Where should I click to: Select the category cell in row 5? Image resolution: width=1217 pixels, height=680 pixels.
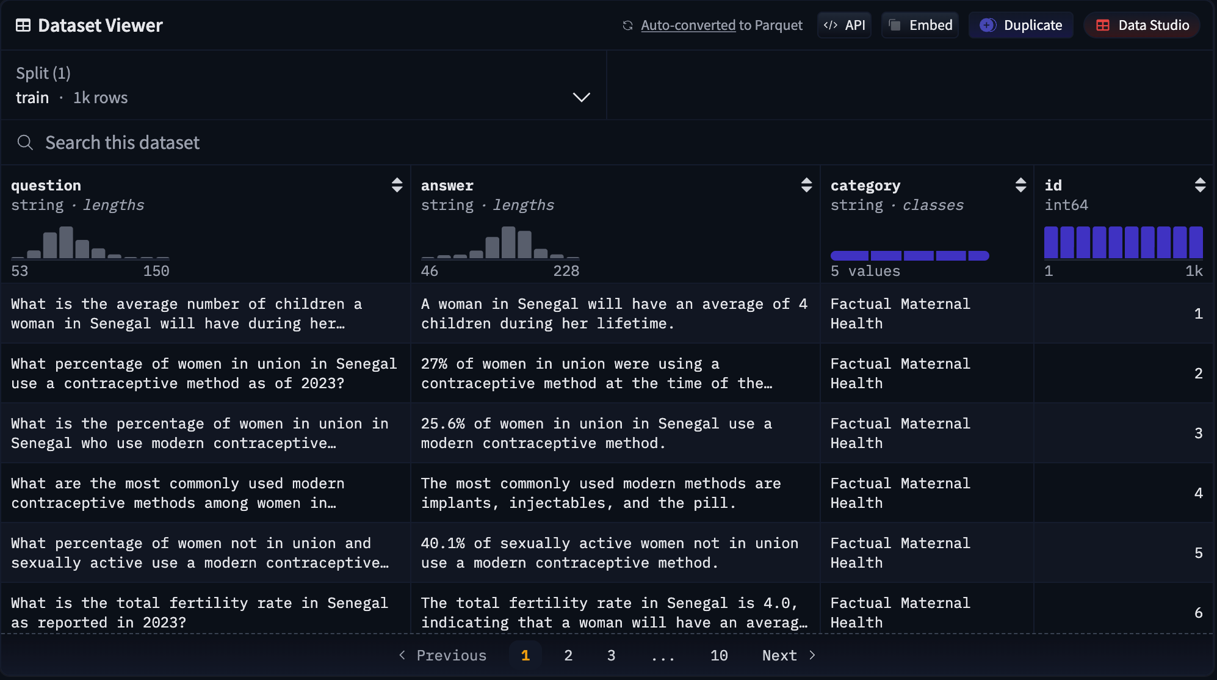(927, 553)
